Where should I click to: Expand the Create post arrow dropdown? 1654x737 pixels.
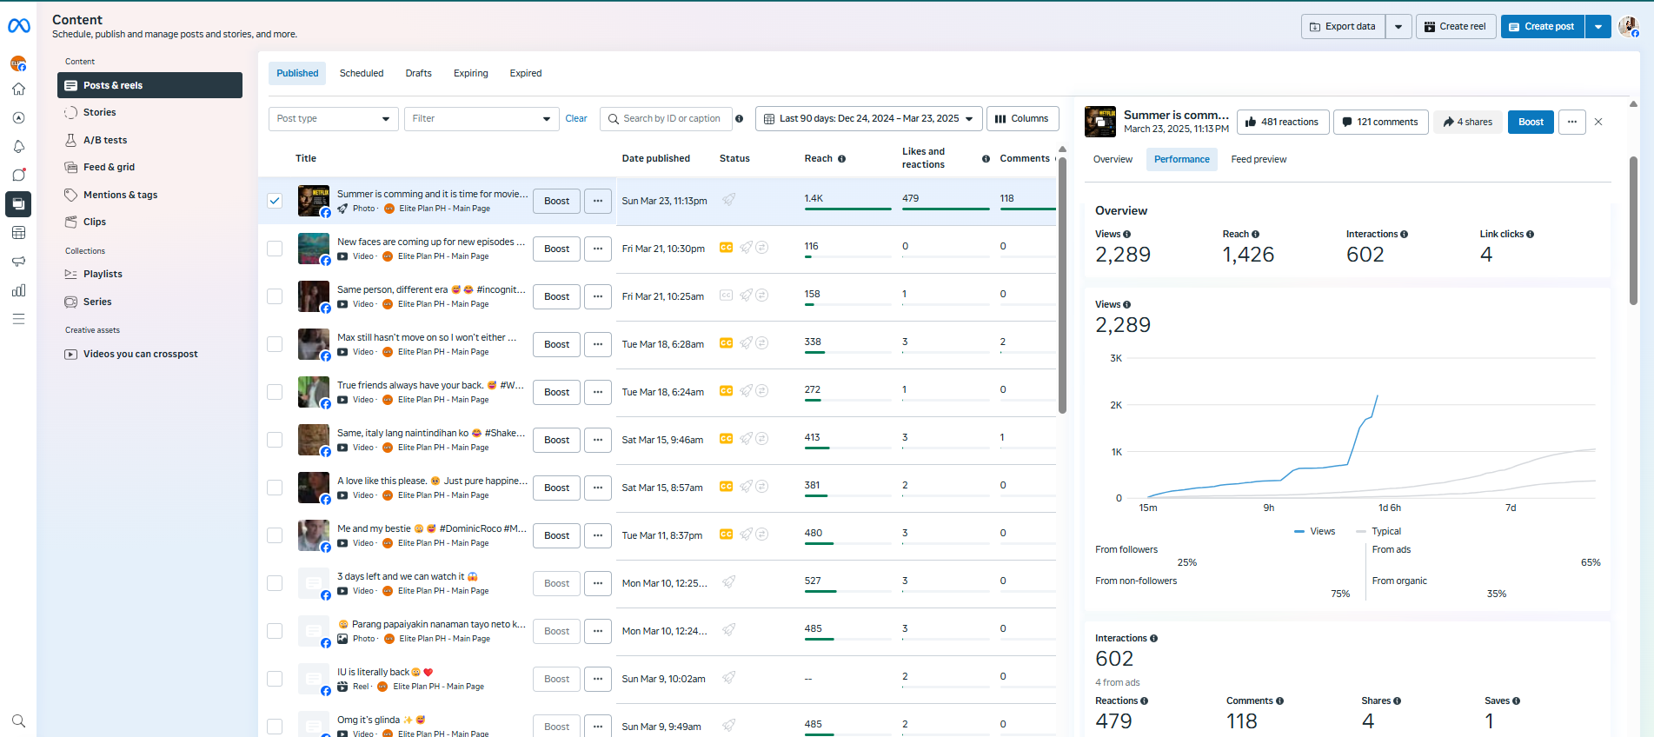pyautogui.click(x=1598, y=27)
